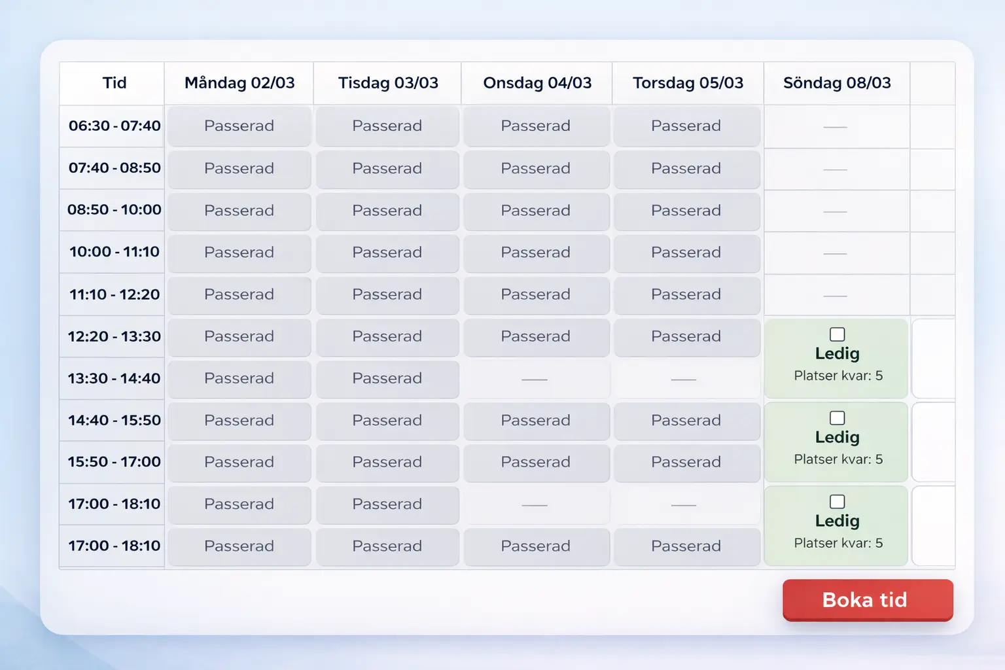Click Sunday's empty dash cell at 06:30 - 07:40
The width and height of the screenshot is (1005, 670).
pyautogui.click(x=836, y=126)
